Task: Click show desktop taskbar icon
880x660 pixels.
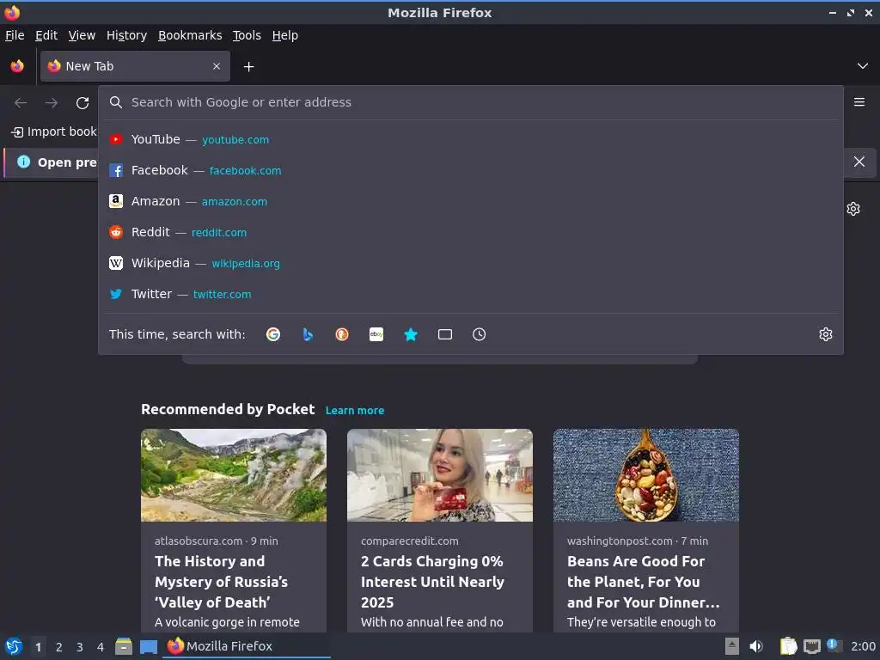Action: point(149,647)
